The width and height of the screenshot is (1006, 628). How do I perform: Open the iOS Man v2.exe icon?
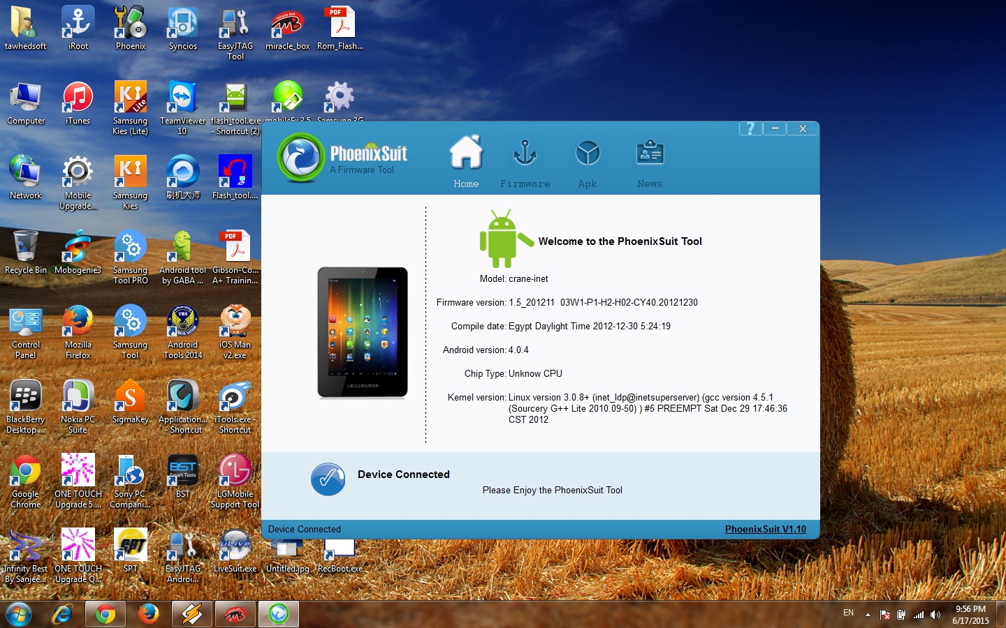pos(235,332)
